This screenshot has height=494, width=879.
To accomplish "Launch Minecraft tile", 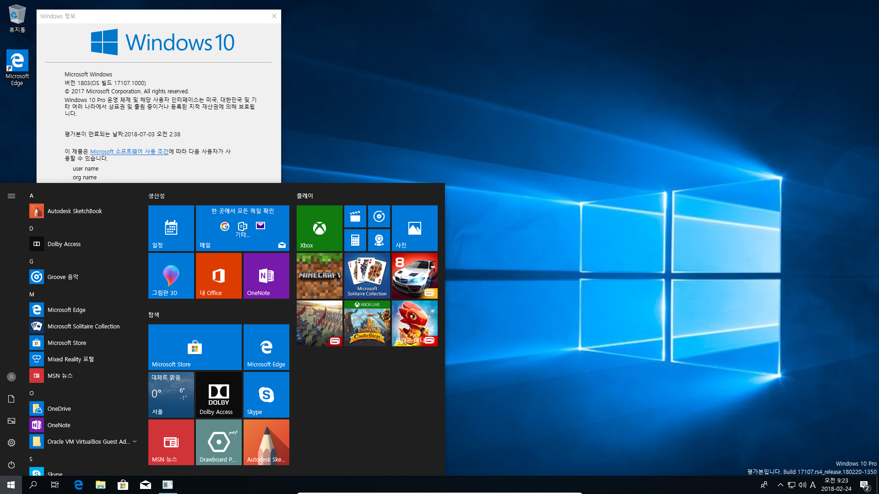I will click(319, 276).
